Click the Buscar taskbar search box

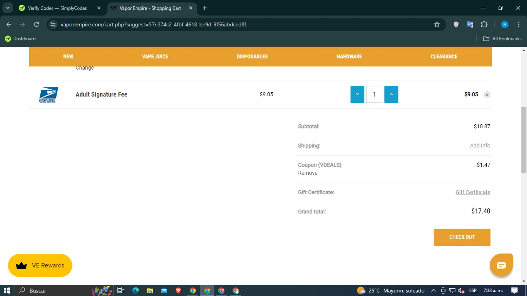(64, 290)
